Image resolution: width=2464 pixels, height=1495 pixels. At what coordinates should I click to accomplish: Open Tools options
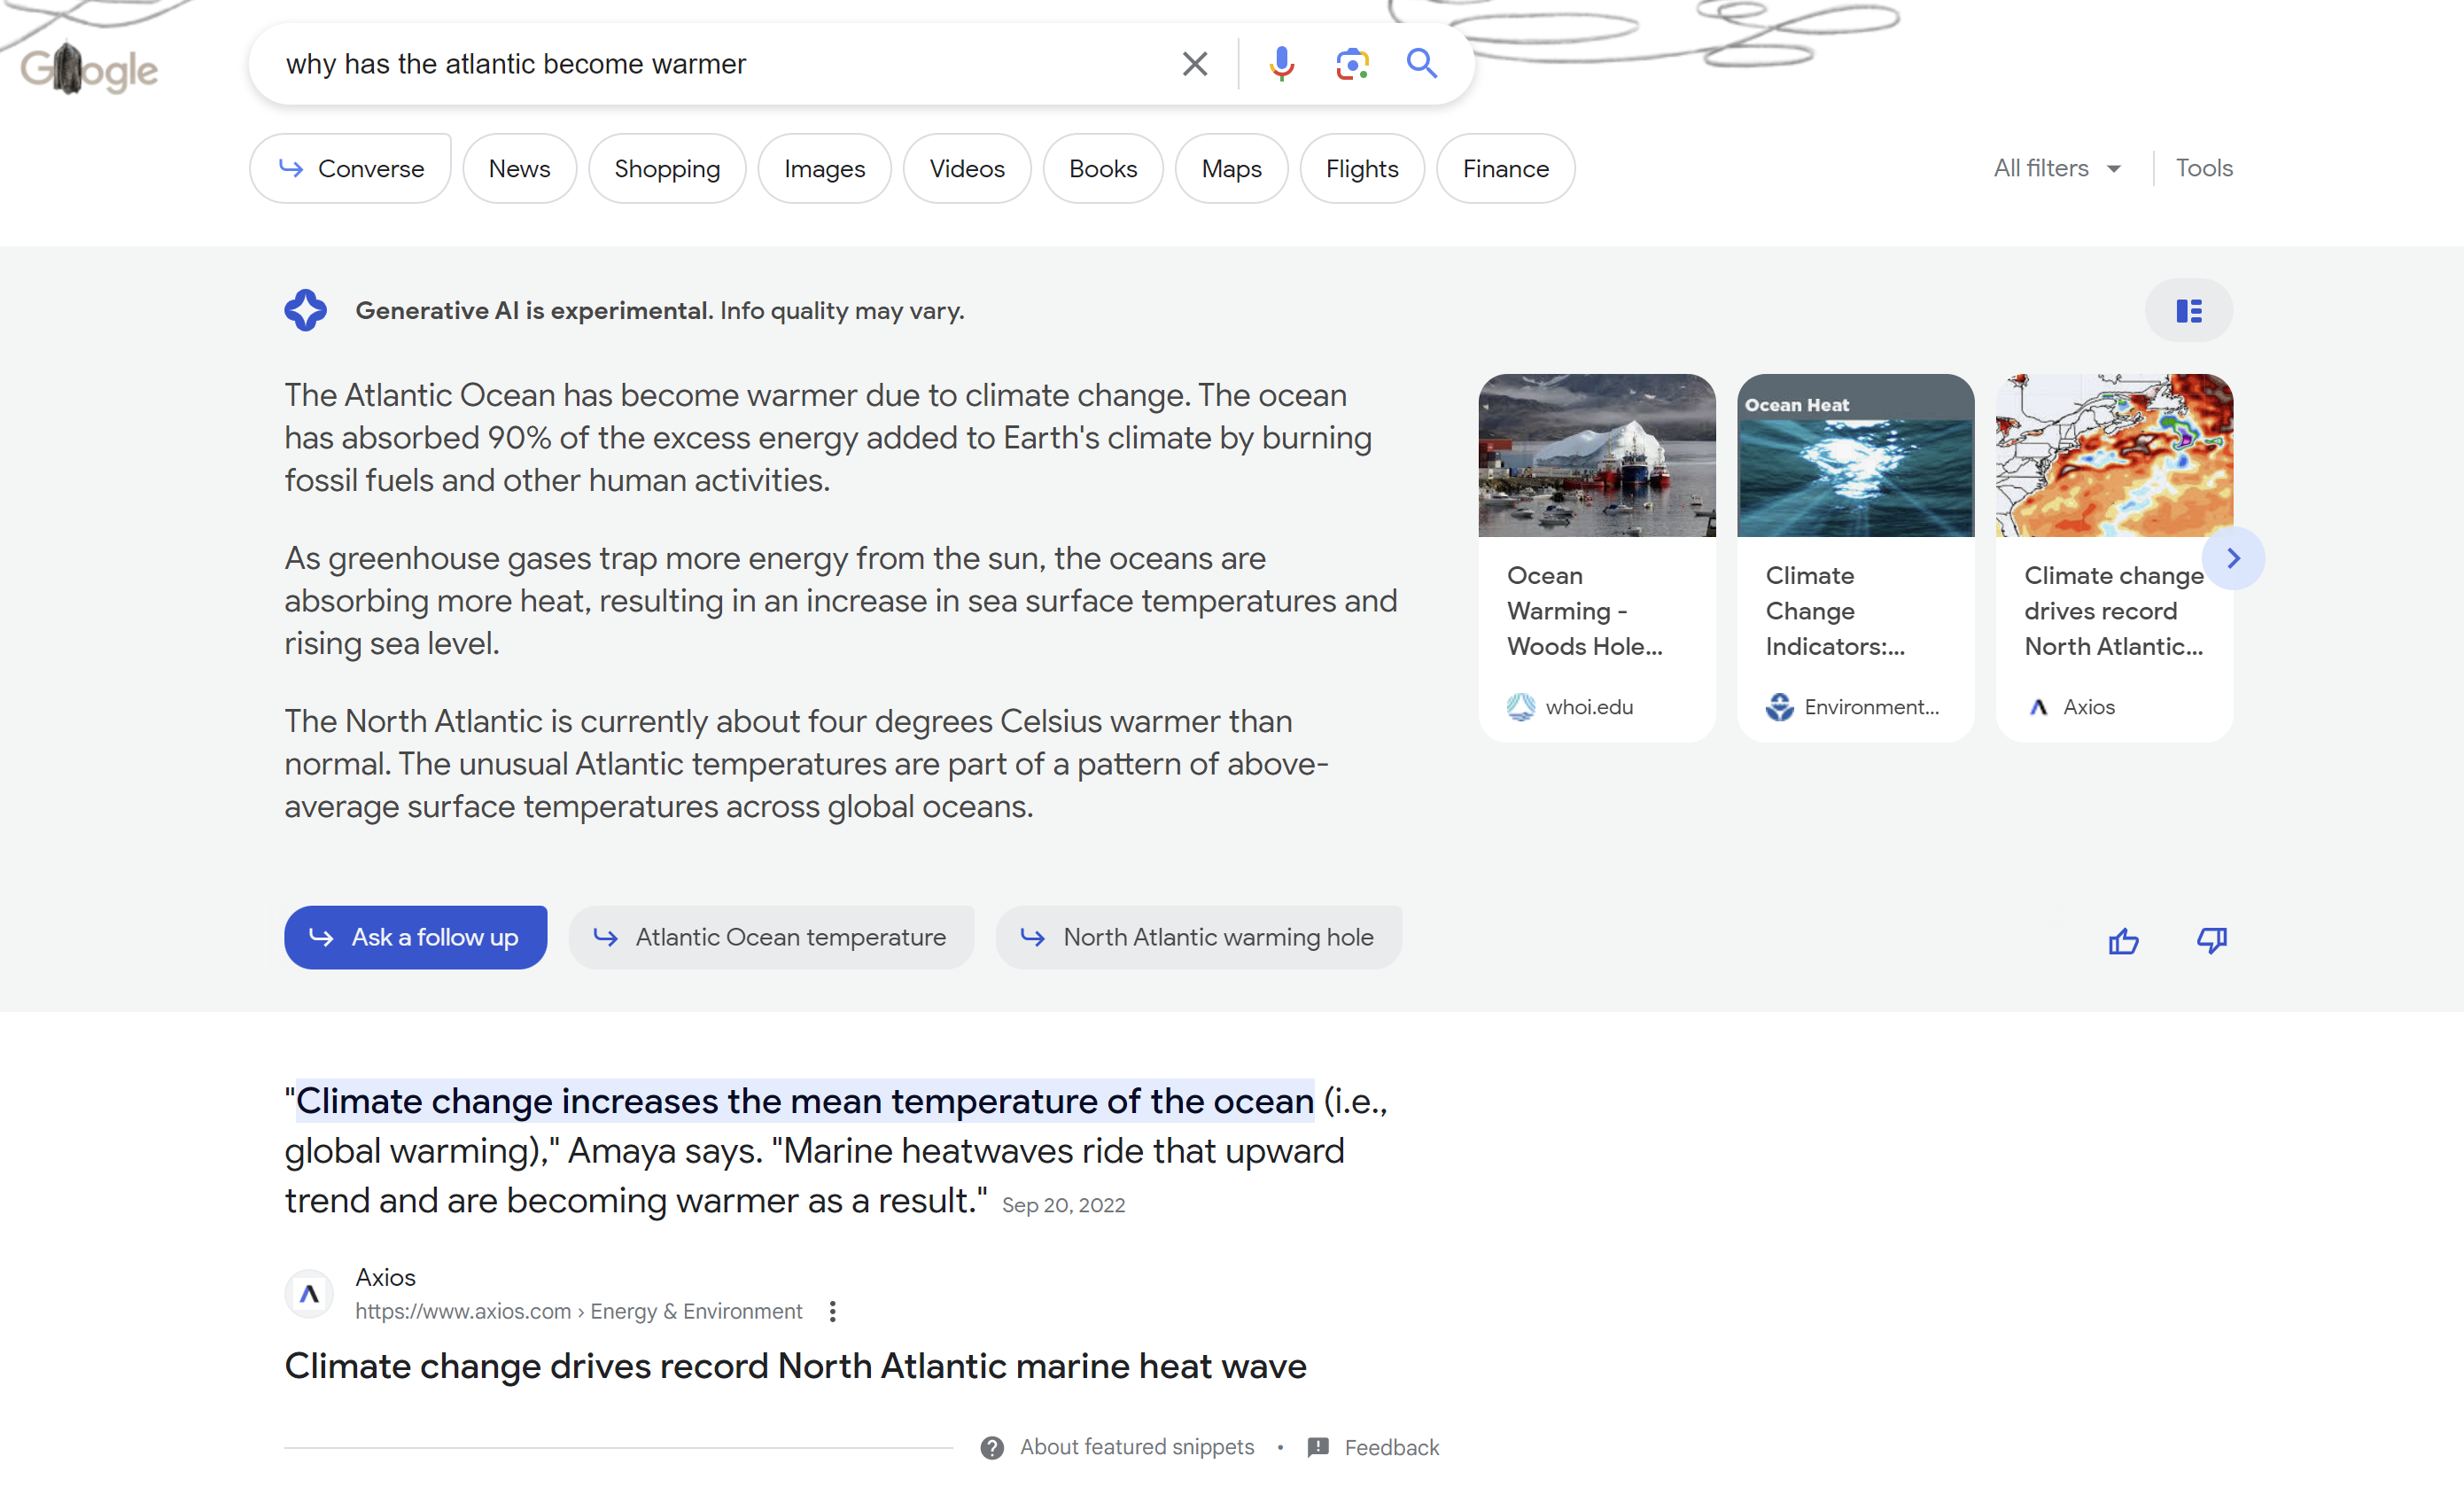[x=2204, y=168]
